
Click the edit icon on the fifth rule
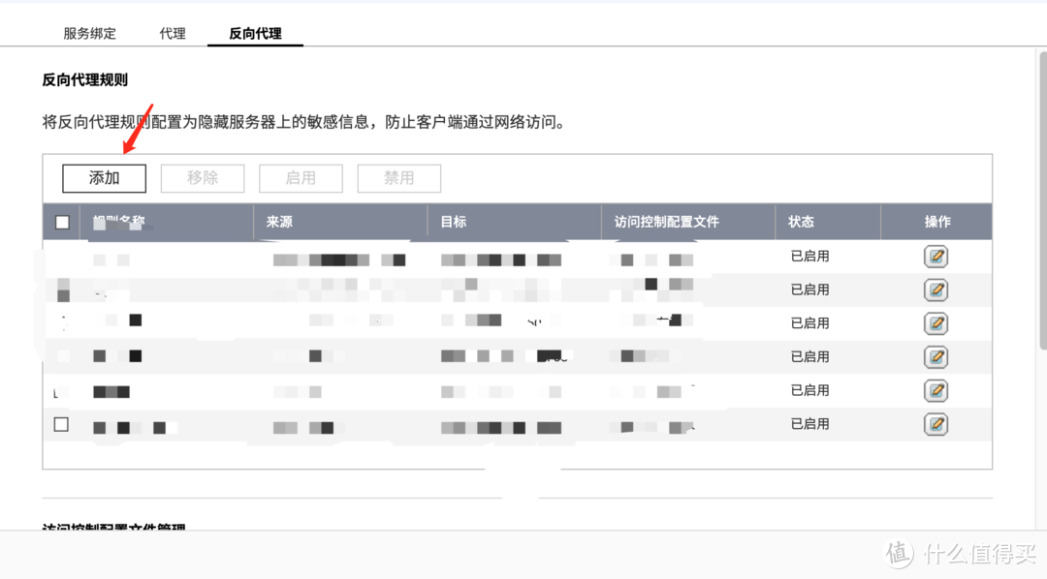pos(936,390)
